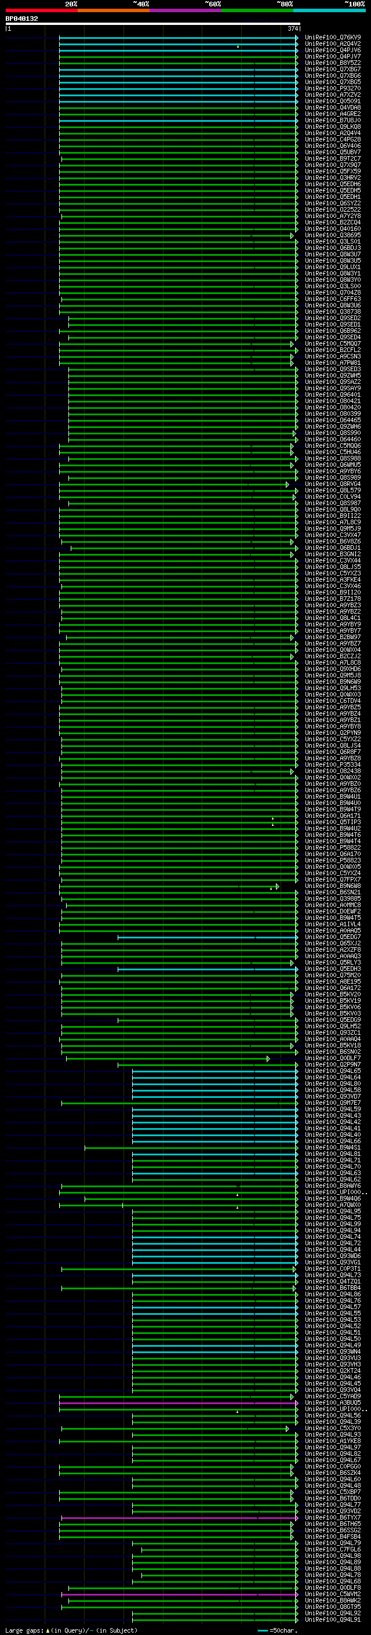Pick the entry UniRef100_A8E195
Viewport: 371px width, 1635px height.
coord(333,982)
